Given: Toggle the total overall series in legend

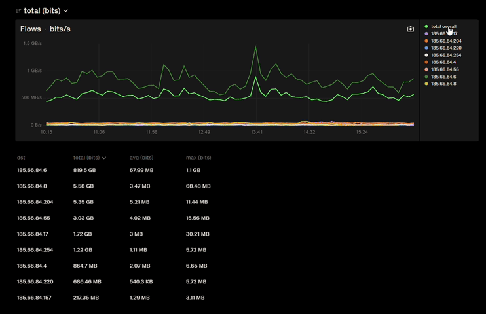Looking at the screenshot, I should [443, 27].
